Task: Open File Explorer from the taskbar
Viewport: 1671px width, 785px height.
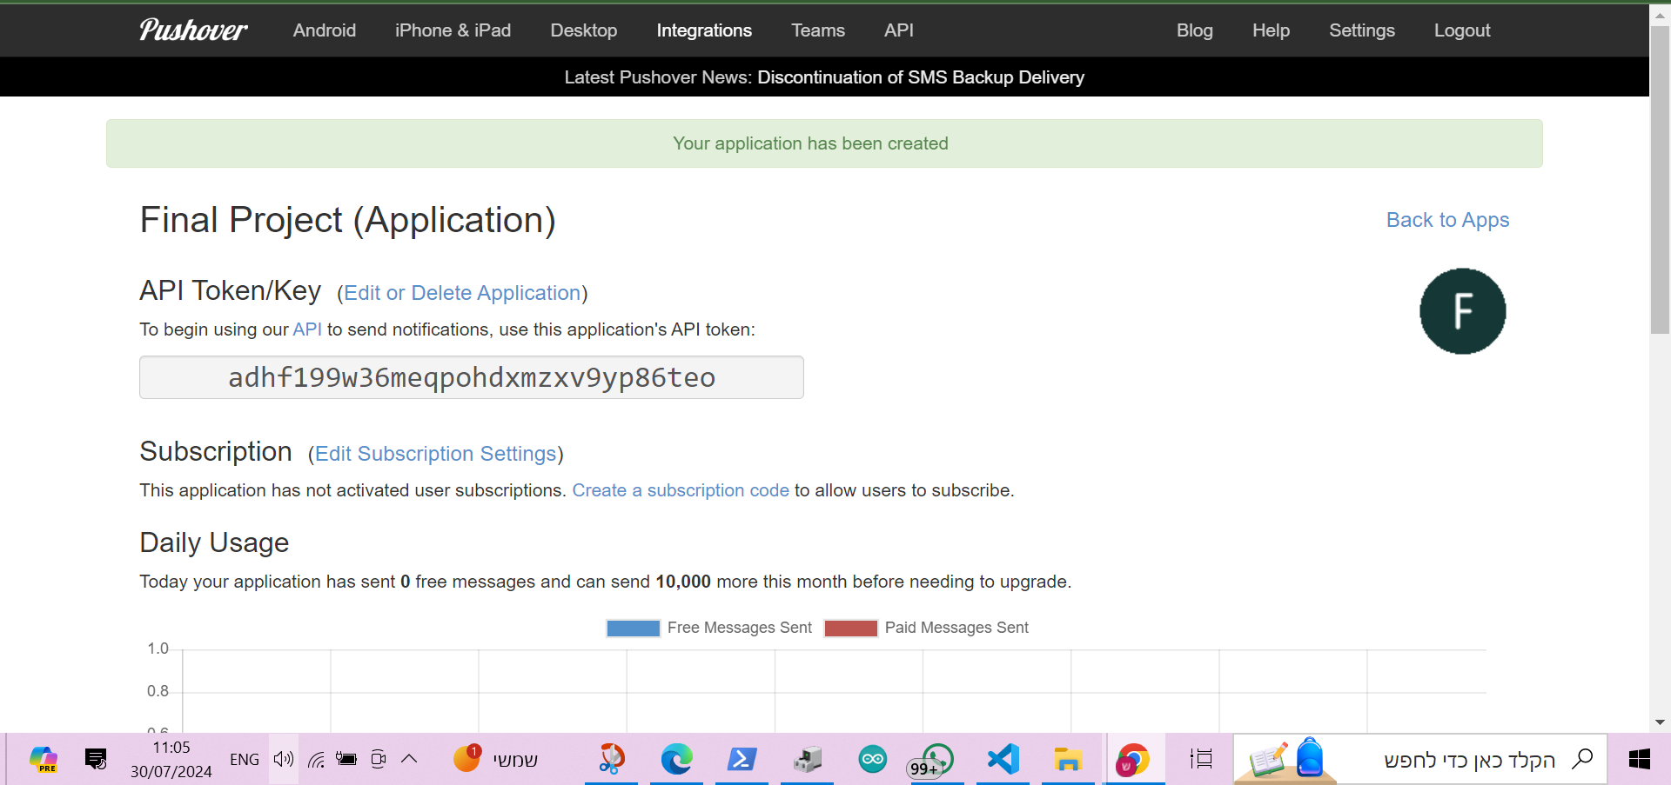Action: pos(1068,760)
